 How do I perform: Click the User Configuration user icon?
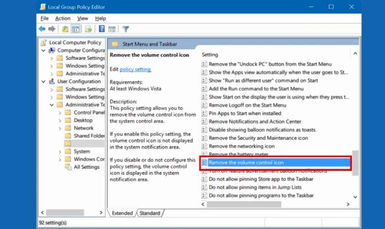(52, 81)
